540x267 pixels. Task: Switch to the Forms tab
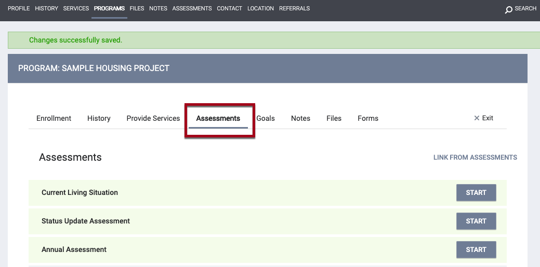(368, 118)
